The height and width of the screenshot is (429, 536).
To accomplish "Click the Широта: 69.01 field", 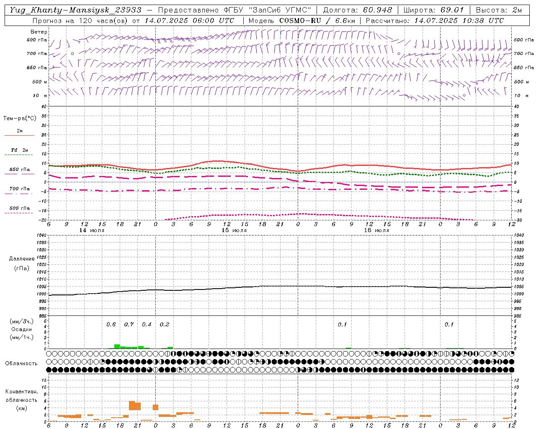I will pos(433,10).
